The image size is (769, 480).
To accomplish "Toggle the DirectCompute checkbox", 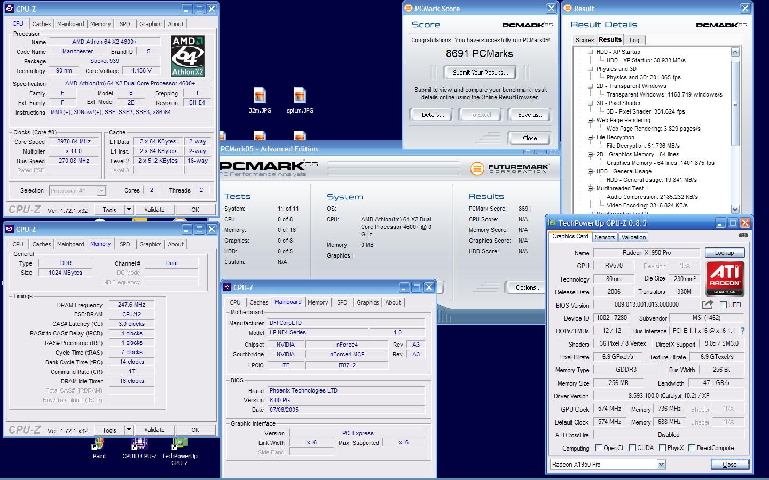I will point(692,448).
